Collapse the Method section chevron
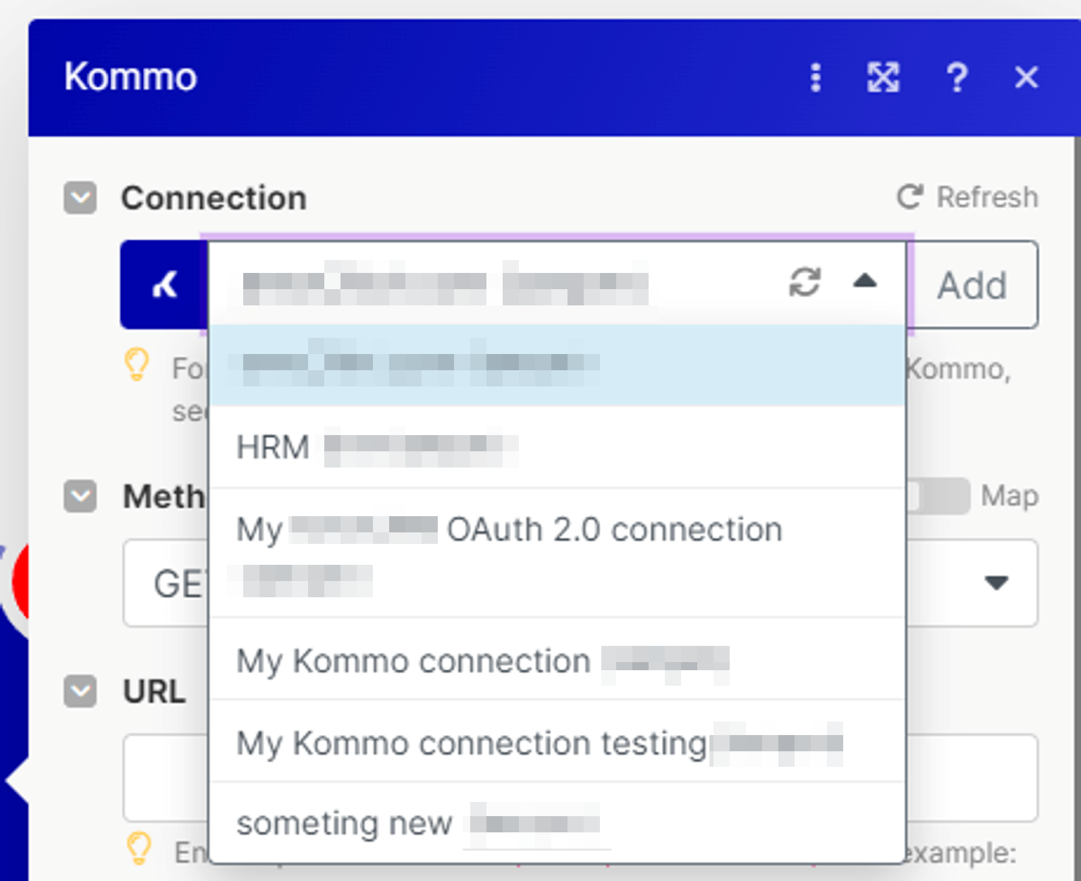Screen dimensions: 1081x881 coord(80,497)
